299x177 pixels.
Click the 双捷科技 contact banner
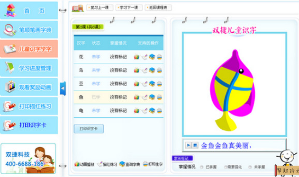(x=28, y=159)
